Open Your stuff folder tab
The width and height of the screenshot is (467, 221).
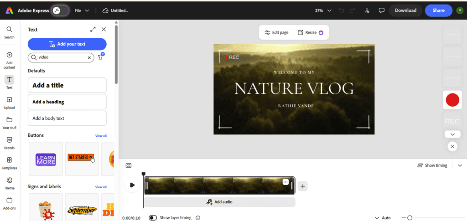(x=9, y=123)
